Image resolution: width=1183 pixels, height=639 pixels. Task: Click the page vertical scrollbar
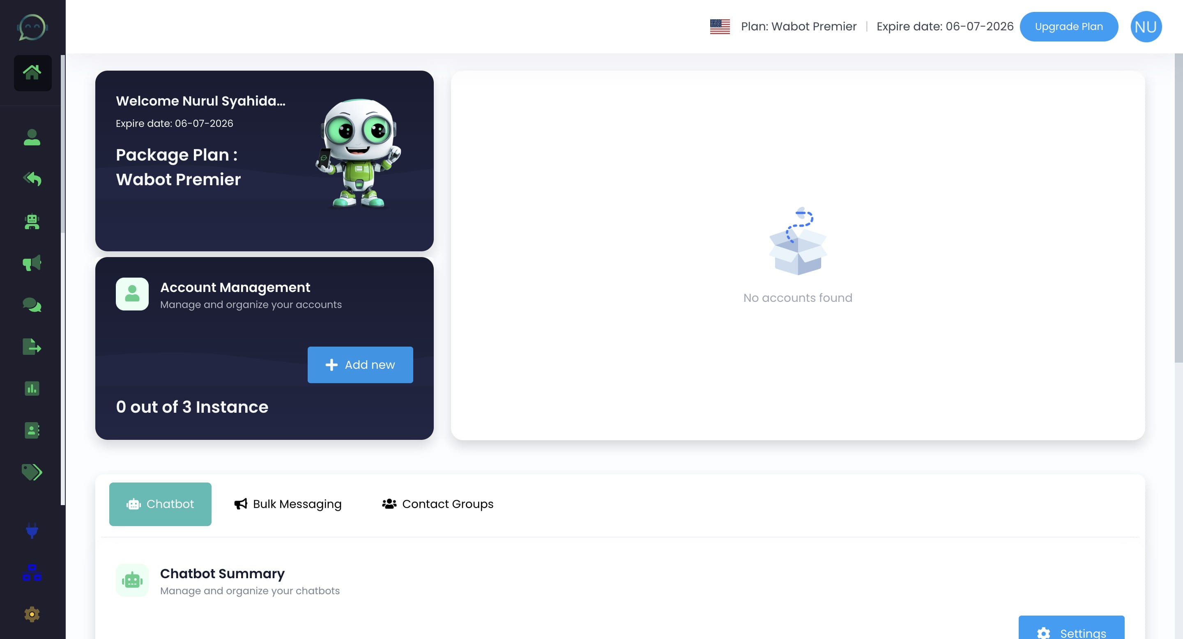(x=1178, y=208)
